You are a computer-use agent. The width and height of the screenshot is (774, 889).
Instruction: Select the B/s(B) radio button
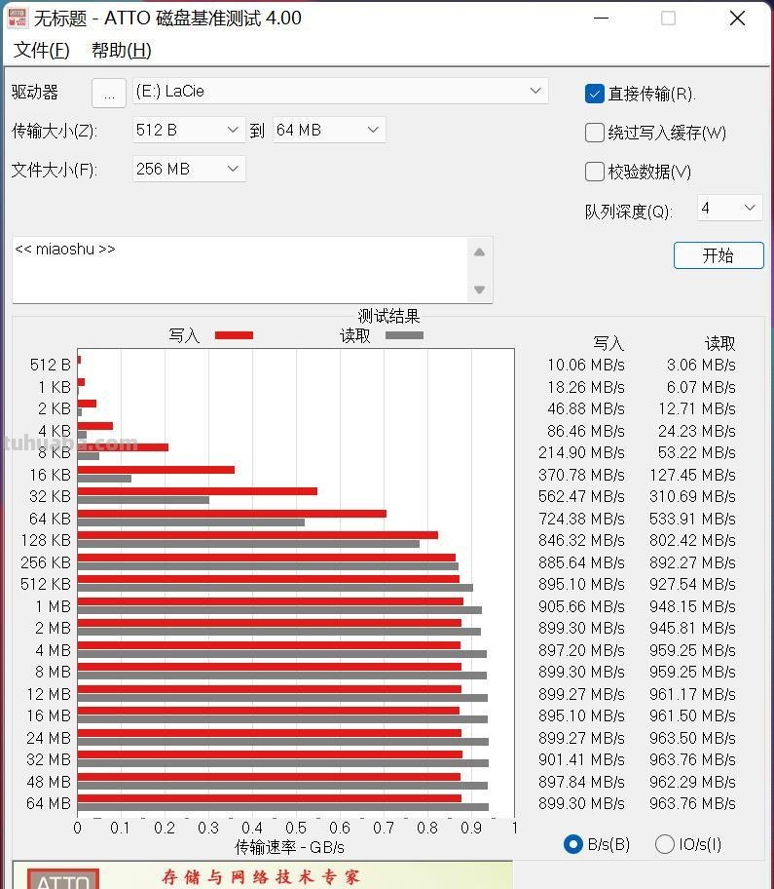[573, 844]
